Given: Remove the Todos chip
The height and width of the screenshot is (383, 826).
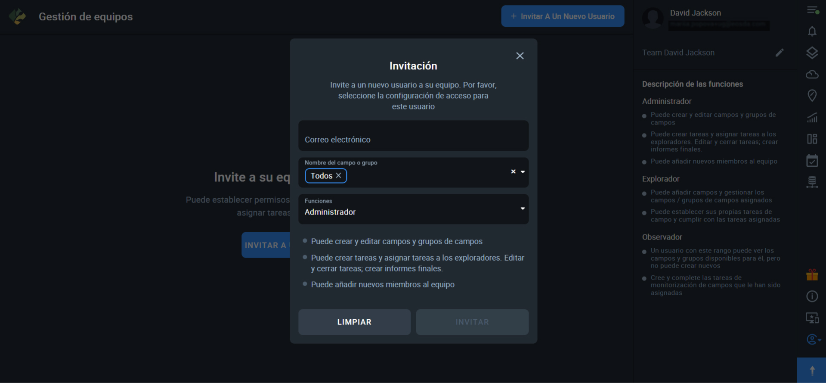Looking at the screenshot, I should (x=338, y=176).
